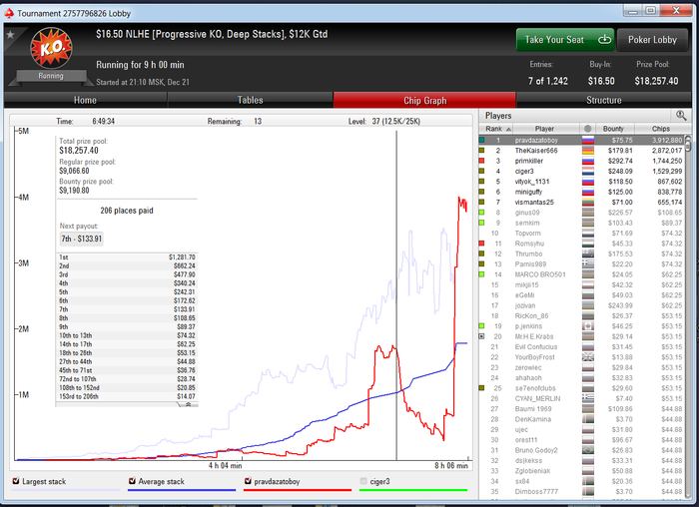Viewport: 699px width, 507px height.
Task: Sort players by Rank column arrow
Action: click(508, 129)
